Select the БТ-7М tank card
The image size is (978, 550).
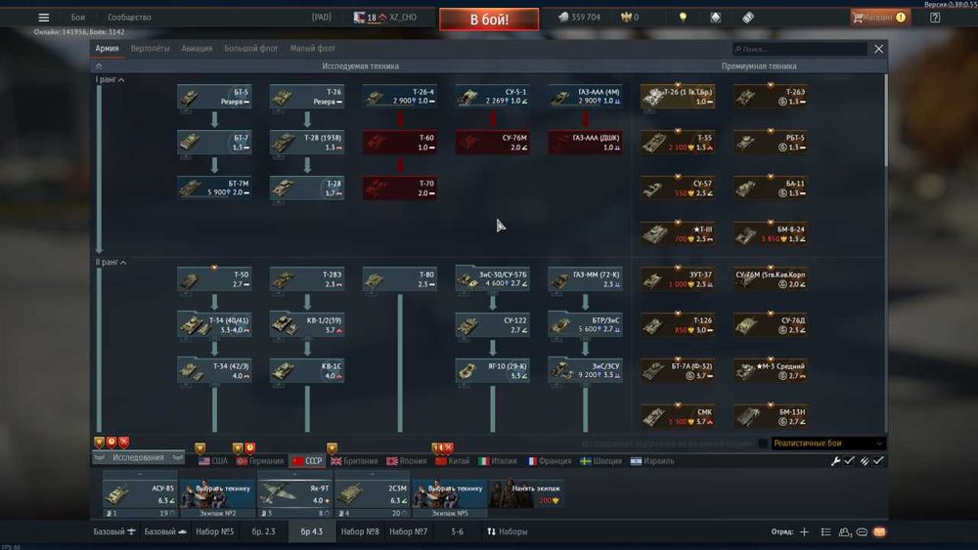tap(214, 189)
